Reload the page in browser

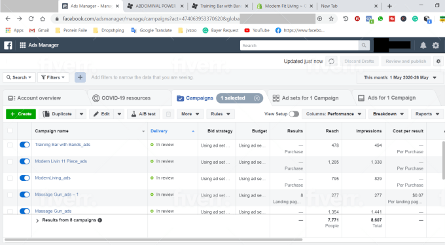pos(31,19)
